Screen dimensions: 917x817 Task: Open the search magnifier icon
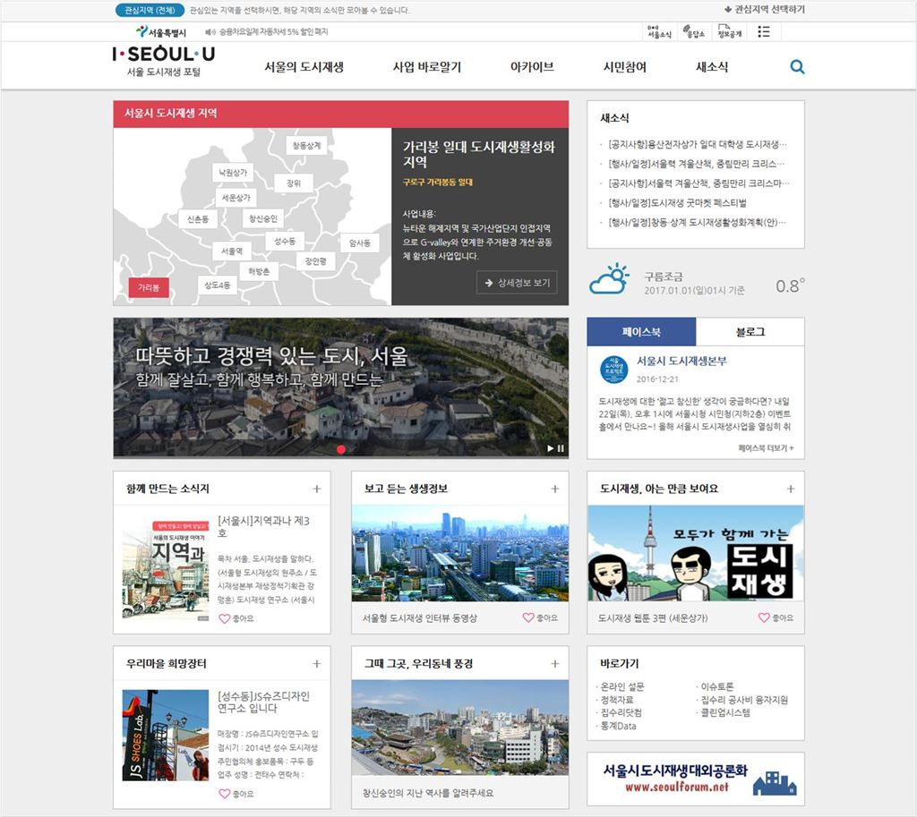[797, 67]
